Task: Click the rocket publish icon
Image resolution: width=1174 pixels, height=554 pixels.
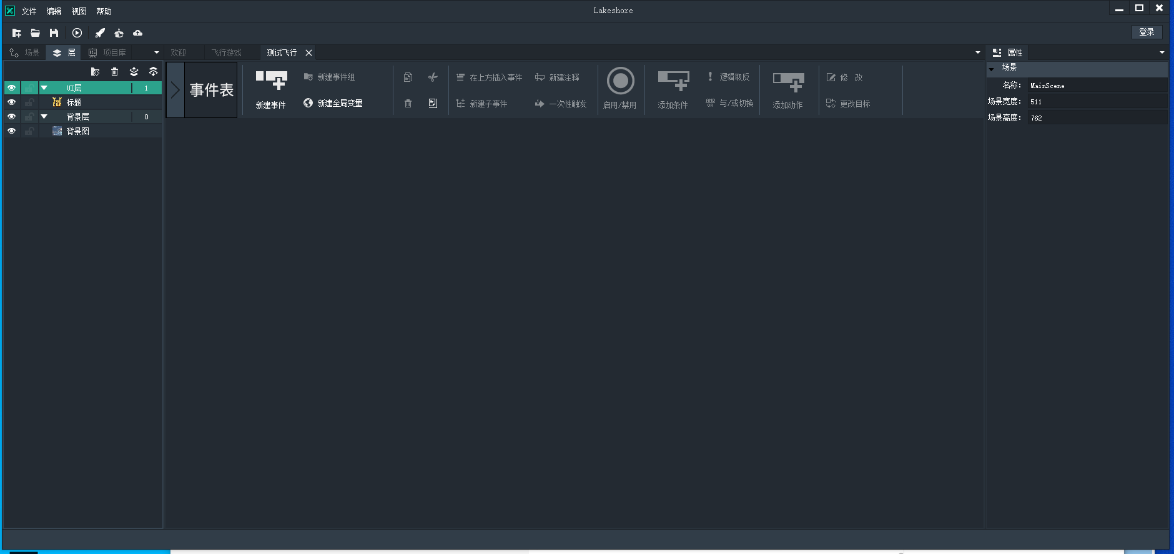Action: (x=100, y=33)
